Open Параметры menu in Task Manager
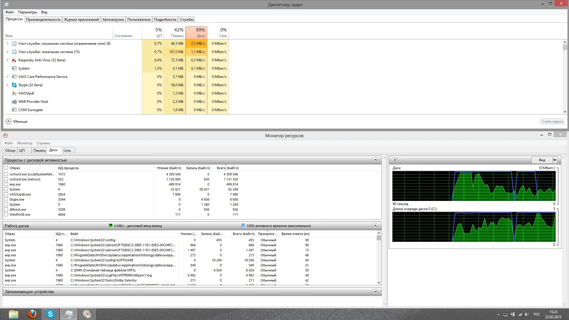The height and width of the screenshot is (320, 569). pos(27,12)
